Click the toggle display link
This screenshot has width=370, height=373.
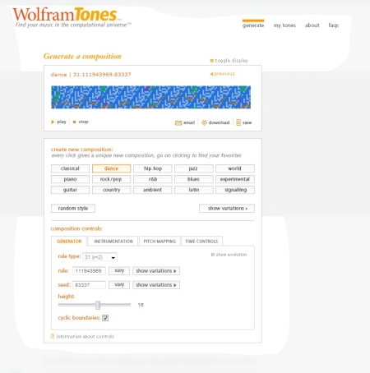point(229,61)
